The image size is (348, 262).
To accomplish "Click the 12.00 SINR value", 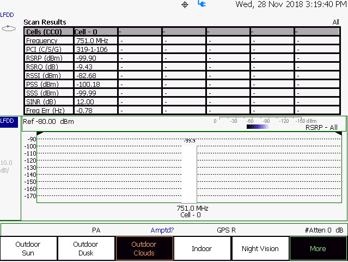I will coord(85,102).
